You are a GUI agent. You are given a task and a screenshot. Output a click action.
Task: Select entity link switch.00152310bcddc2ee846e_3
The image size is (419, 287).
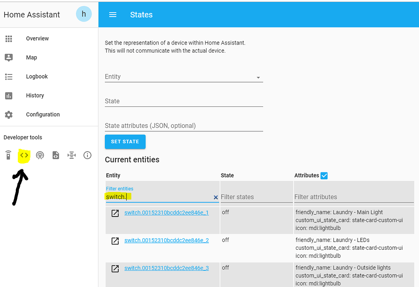(166, 268)
